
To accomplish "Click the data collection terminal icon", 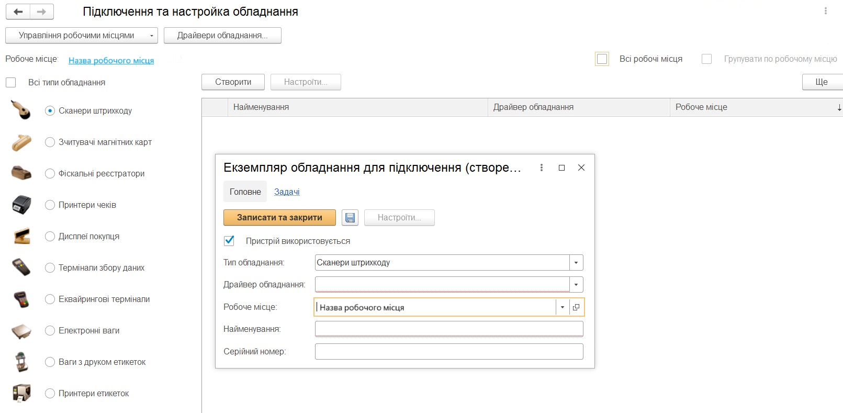I will click(x=21, y=267).
